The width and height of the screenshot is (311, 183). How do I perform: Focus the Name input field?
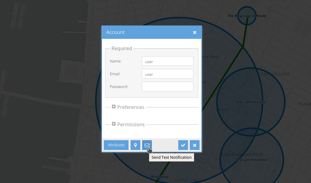click(167, 61)
